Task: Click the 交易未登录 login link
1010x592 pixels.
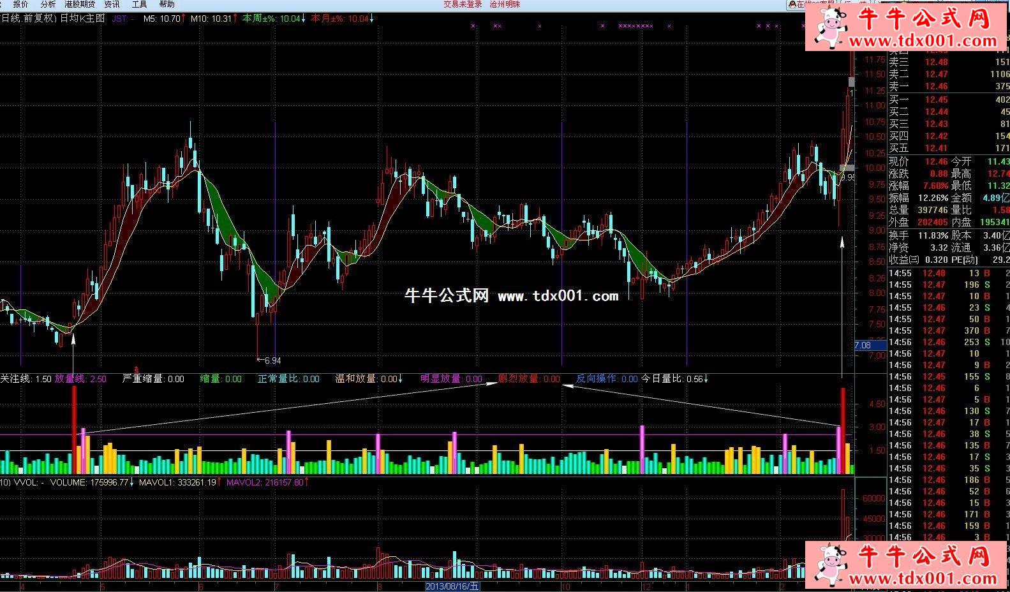Action: pos(463,4)
